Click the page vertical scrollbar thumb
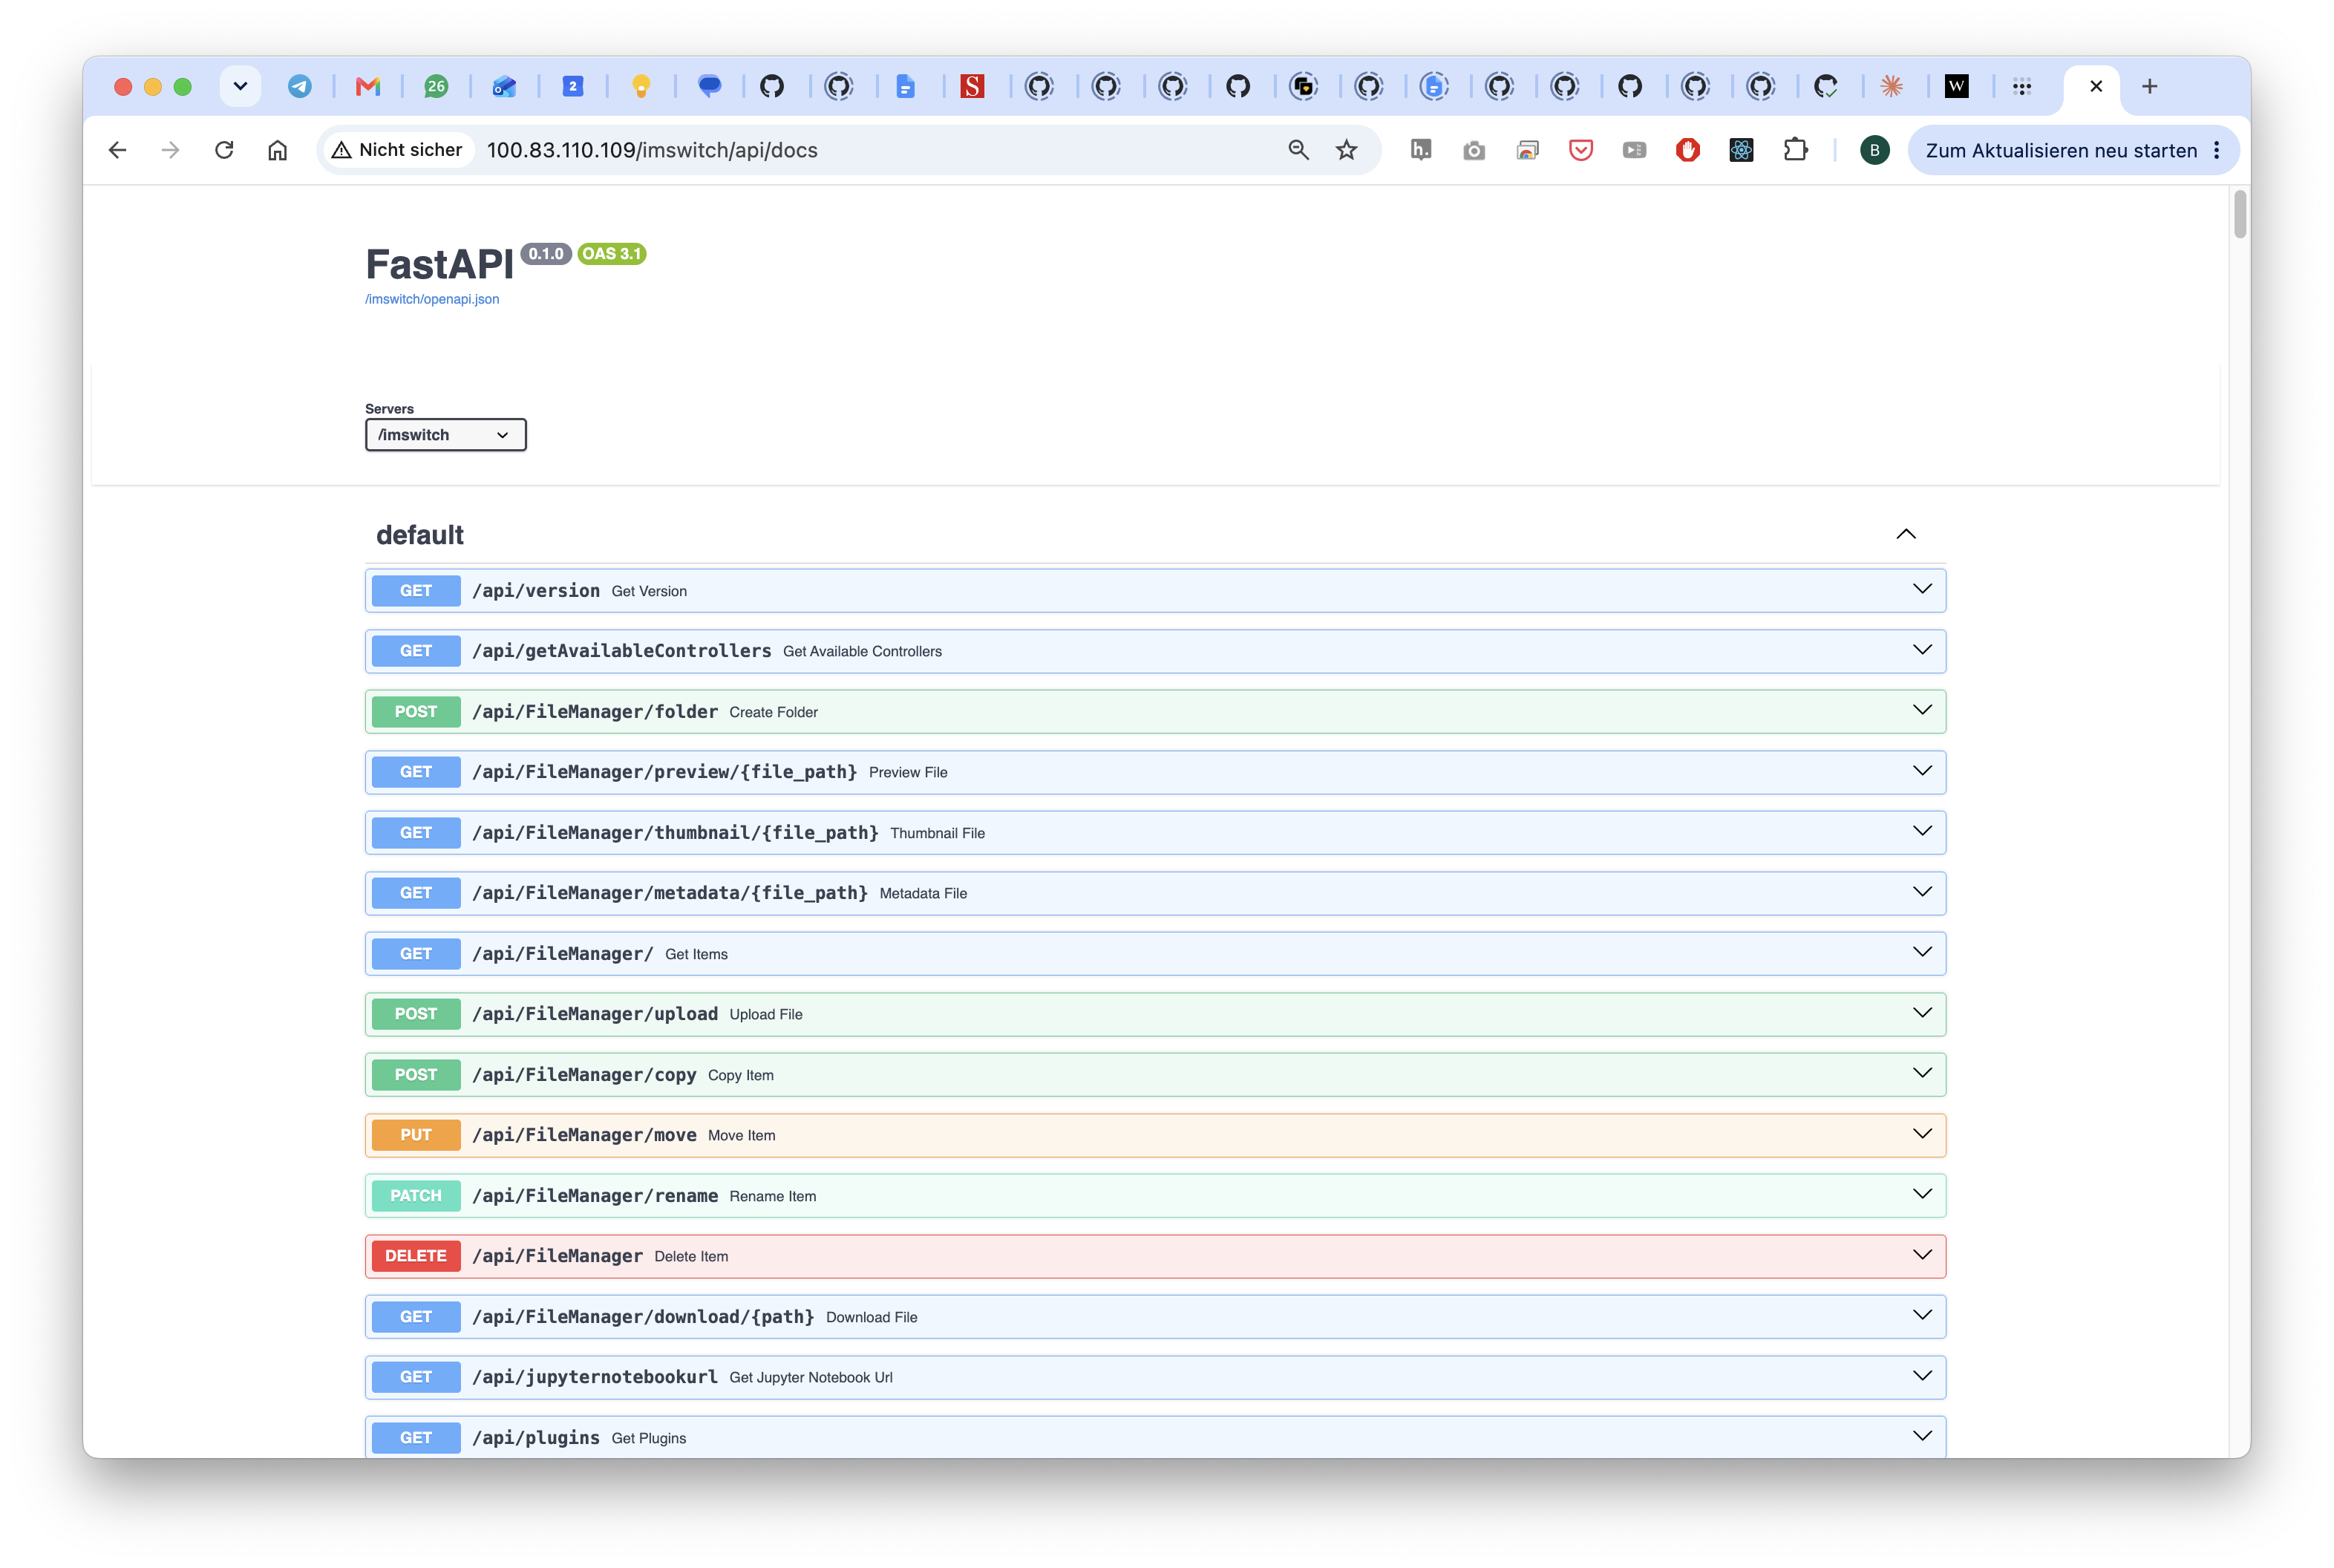 2240,214
